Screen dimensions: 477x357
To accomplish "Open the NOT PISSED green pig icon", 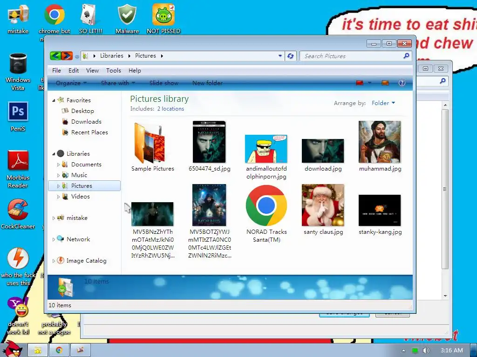I will (x=164, y=19).
